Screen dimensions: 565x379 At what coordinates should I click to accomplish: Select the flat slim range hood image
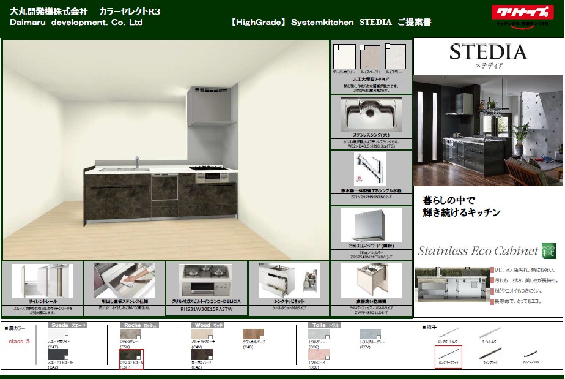click(371, 225)
